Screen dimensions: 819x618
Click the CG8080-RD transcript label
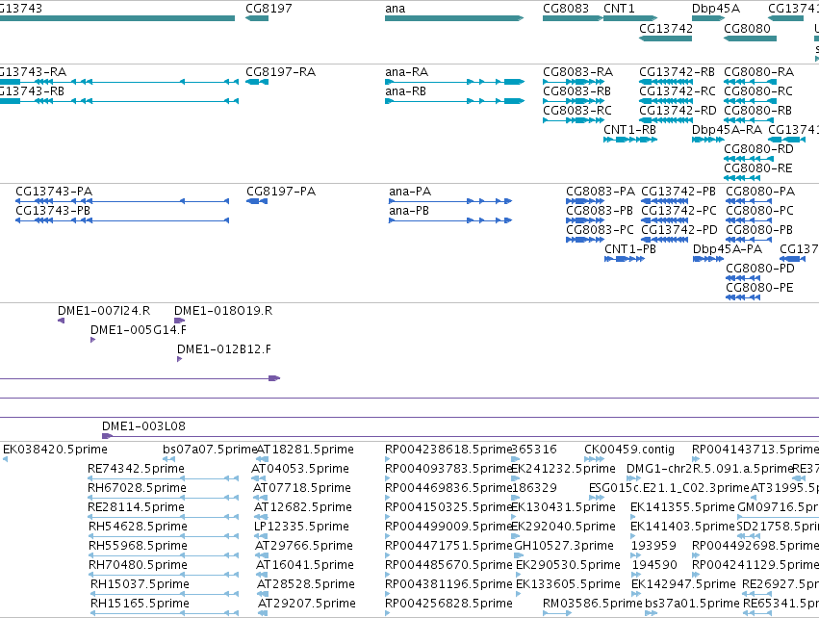coord(758,149)
